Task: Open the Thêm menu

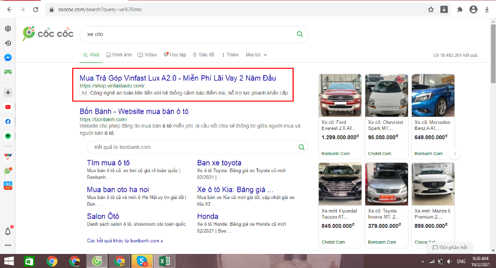Action: [x=230, y=55]
